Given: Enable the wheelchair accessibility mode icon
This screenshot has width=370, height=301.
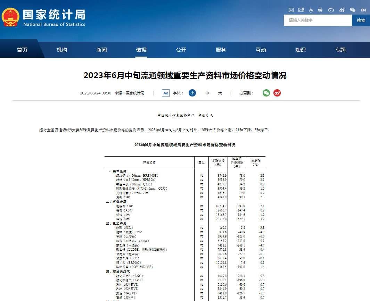Looking at the screenshot, I should (311, 10).
